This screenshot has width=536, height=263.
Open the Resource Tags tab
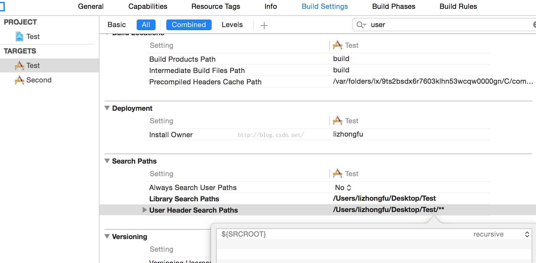click(x=216, y=6)
